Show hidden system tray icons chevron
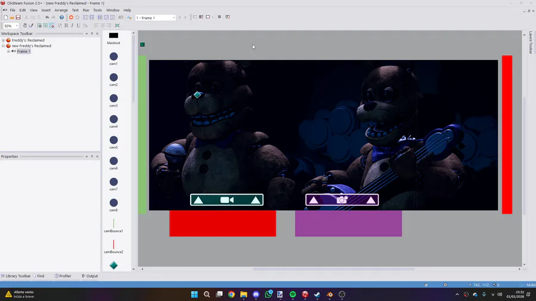 457,294
